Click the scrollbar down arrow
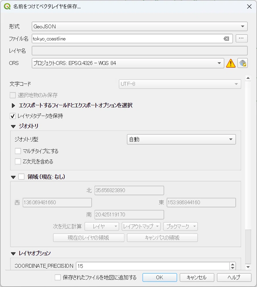This screenshot has height=287, width=257. click(248, 267)
